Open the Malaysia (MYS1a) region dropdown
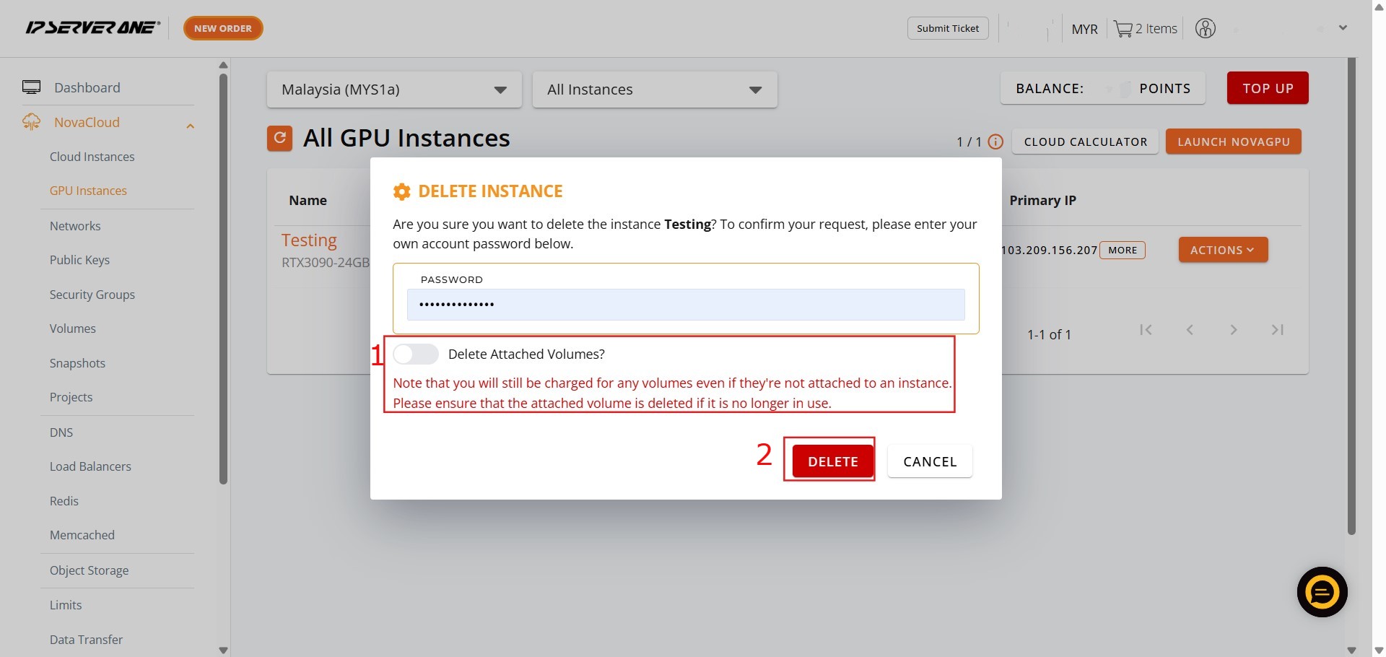Viewport: 1386px width, 657px height. coord(393,90)
